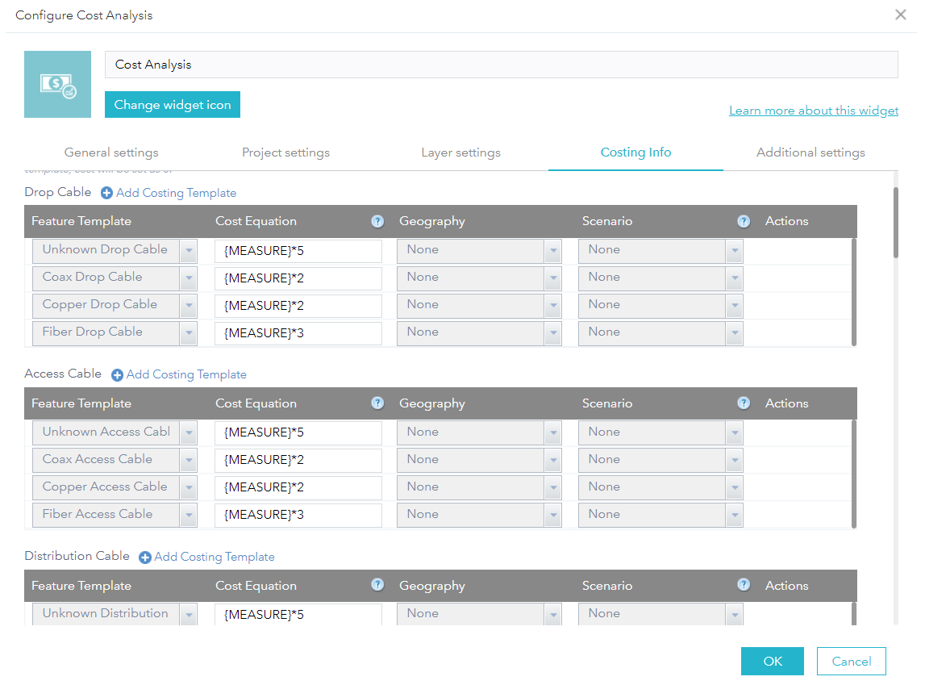The width and height of the screenshot is (925, 685).
Task: Expand the Geography dropdown for Coax Drop Cable
Action: [553, 278]
